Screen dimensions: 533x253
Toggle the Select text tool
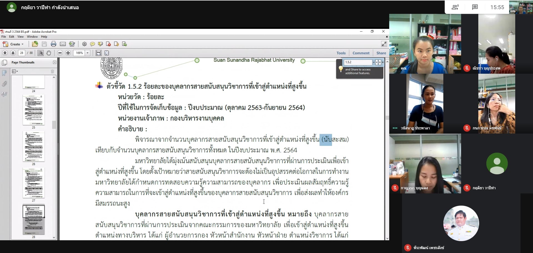coord(41,53)
